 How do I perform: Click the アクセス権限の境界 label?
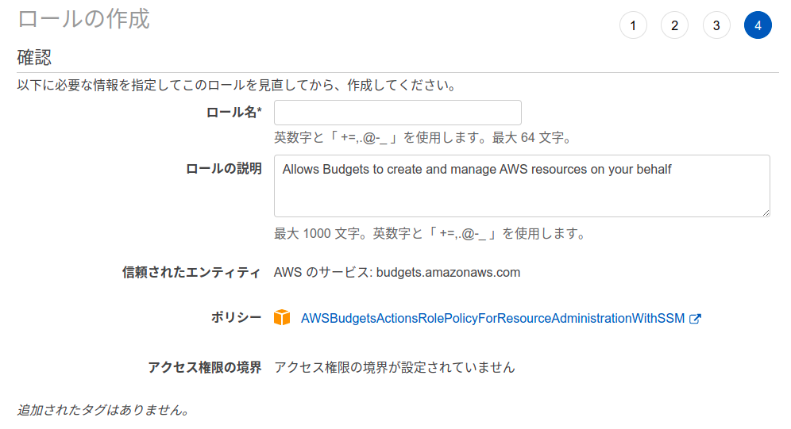pyautogui.click(x=204, y=367)
